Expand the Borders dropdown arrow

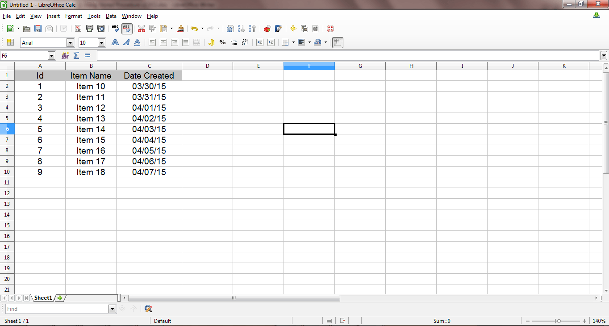tap(294, 42)
